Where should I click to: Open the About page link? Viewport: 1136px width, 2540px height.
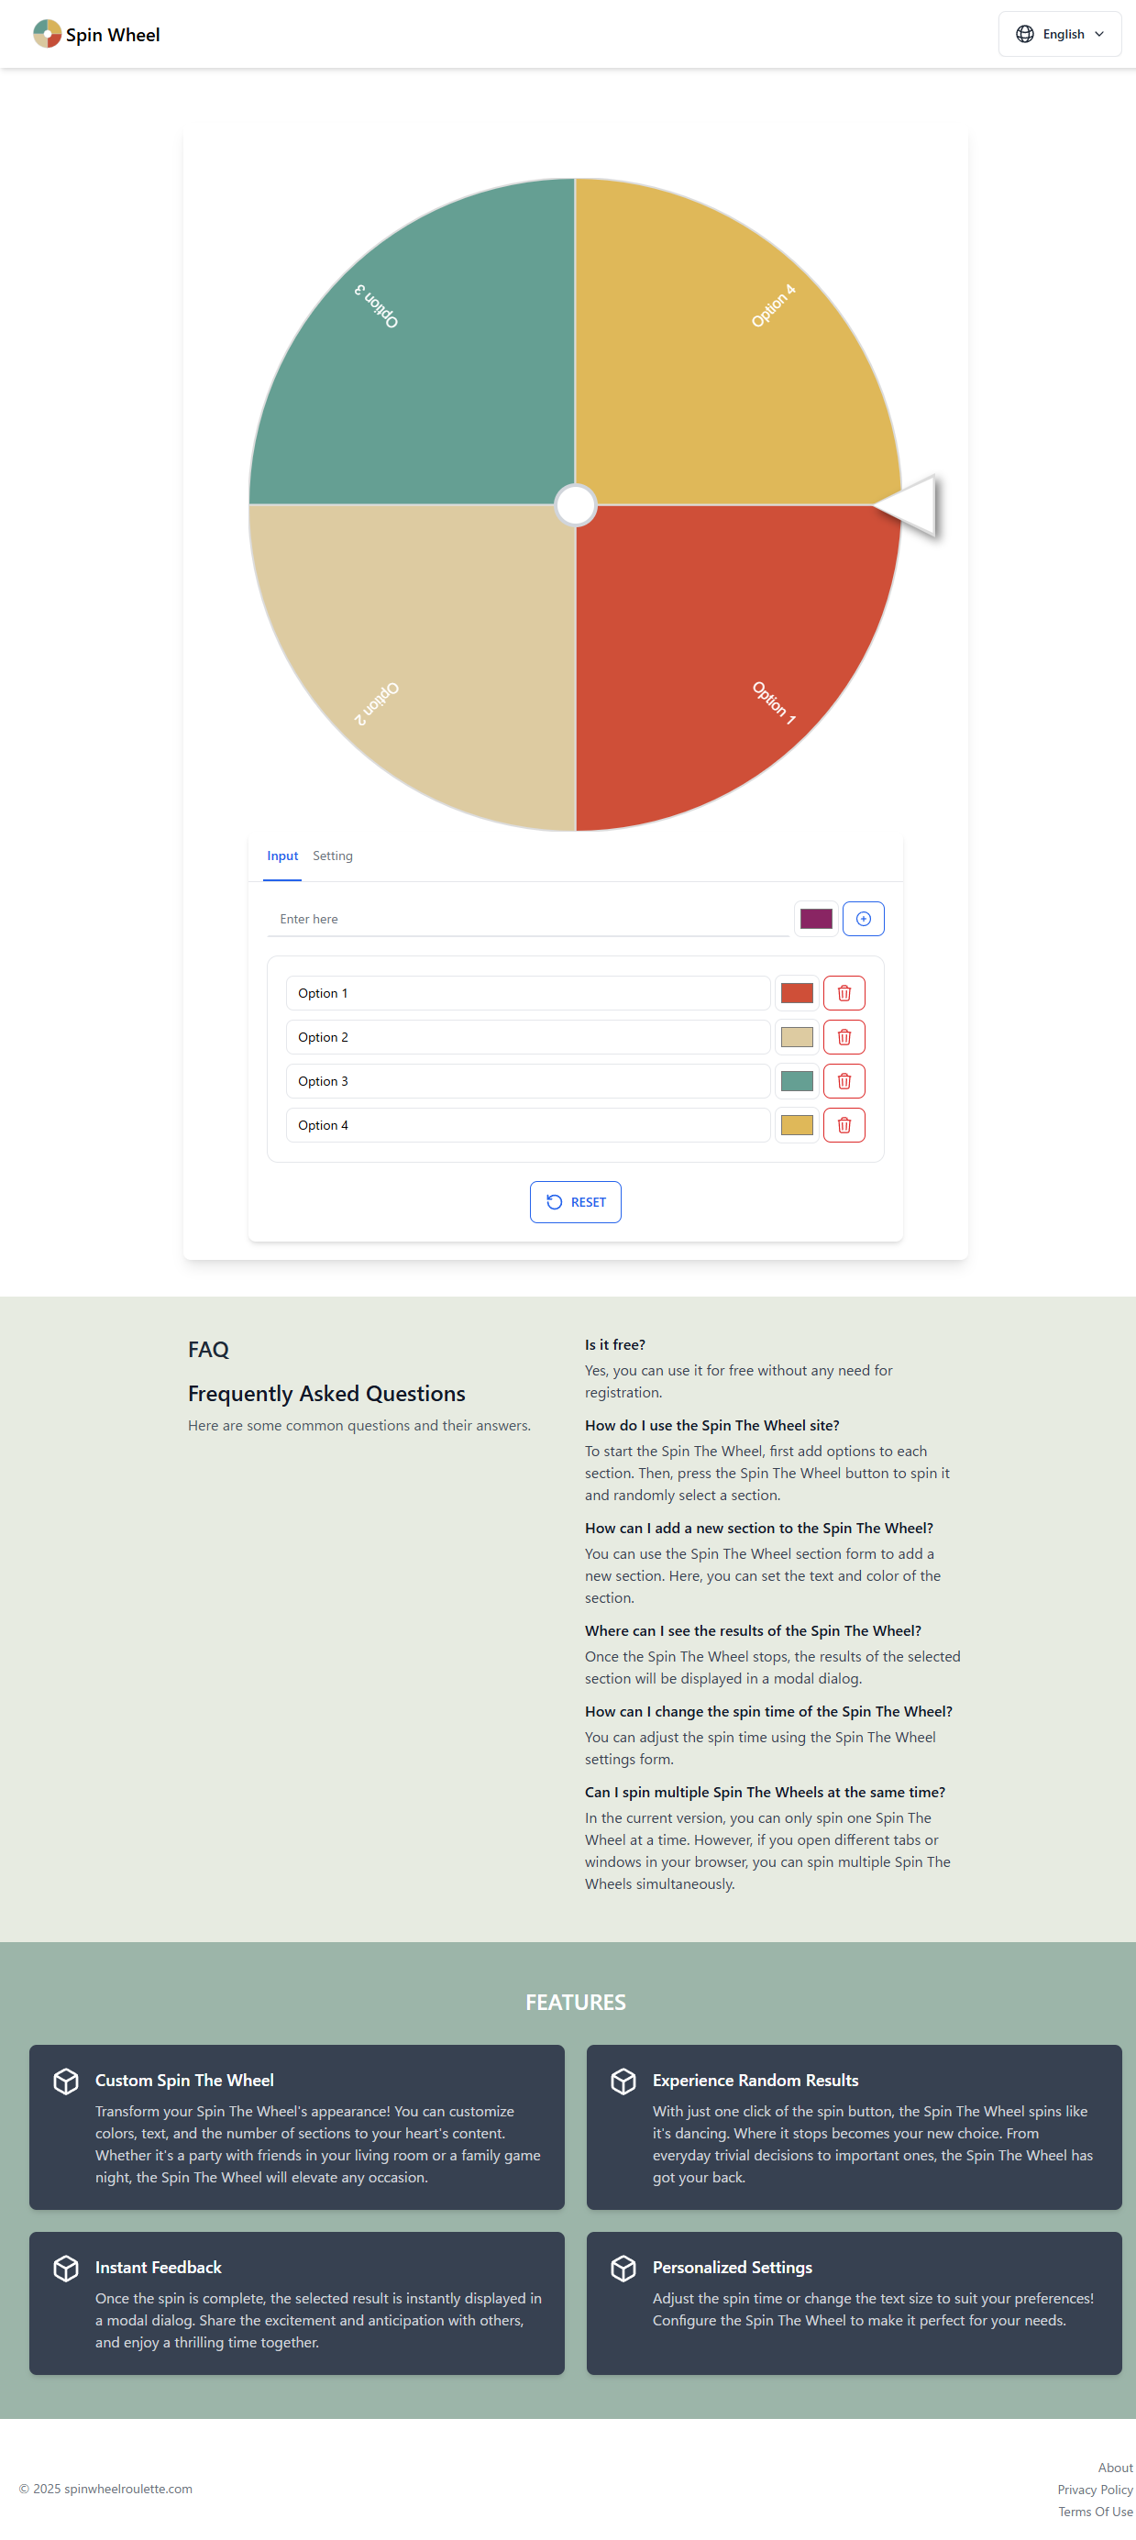click(1115, 2467)
